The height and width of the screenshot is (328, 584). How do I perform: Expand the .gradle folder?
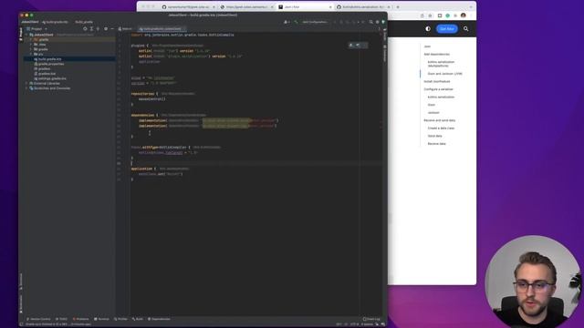pyautogui.click(x=31, y=39)
